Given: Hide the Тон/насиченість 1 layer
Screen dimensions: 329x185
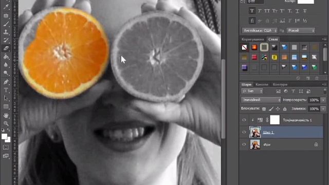Looking at the screenshot, I should pyautogui.click(x=244, y=120).
